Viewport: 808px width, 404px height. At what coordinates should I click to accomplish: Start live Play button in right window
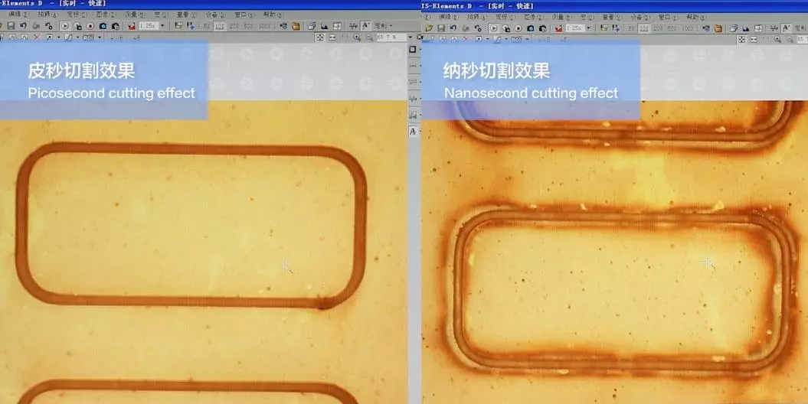pos(494,28)
